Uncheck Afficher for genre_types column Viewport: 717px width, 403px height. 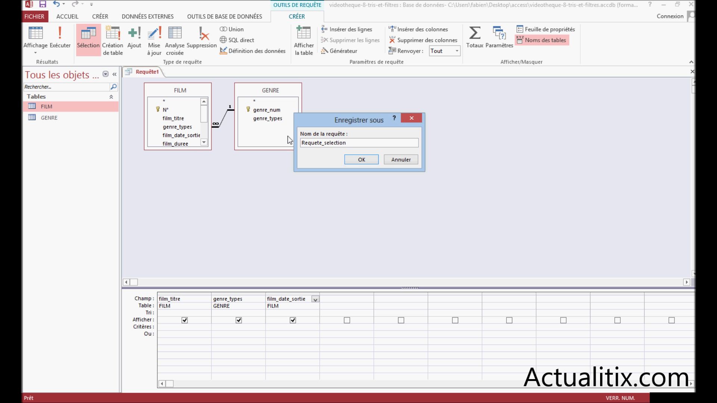[x=239, y=320]
